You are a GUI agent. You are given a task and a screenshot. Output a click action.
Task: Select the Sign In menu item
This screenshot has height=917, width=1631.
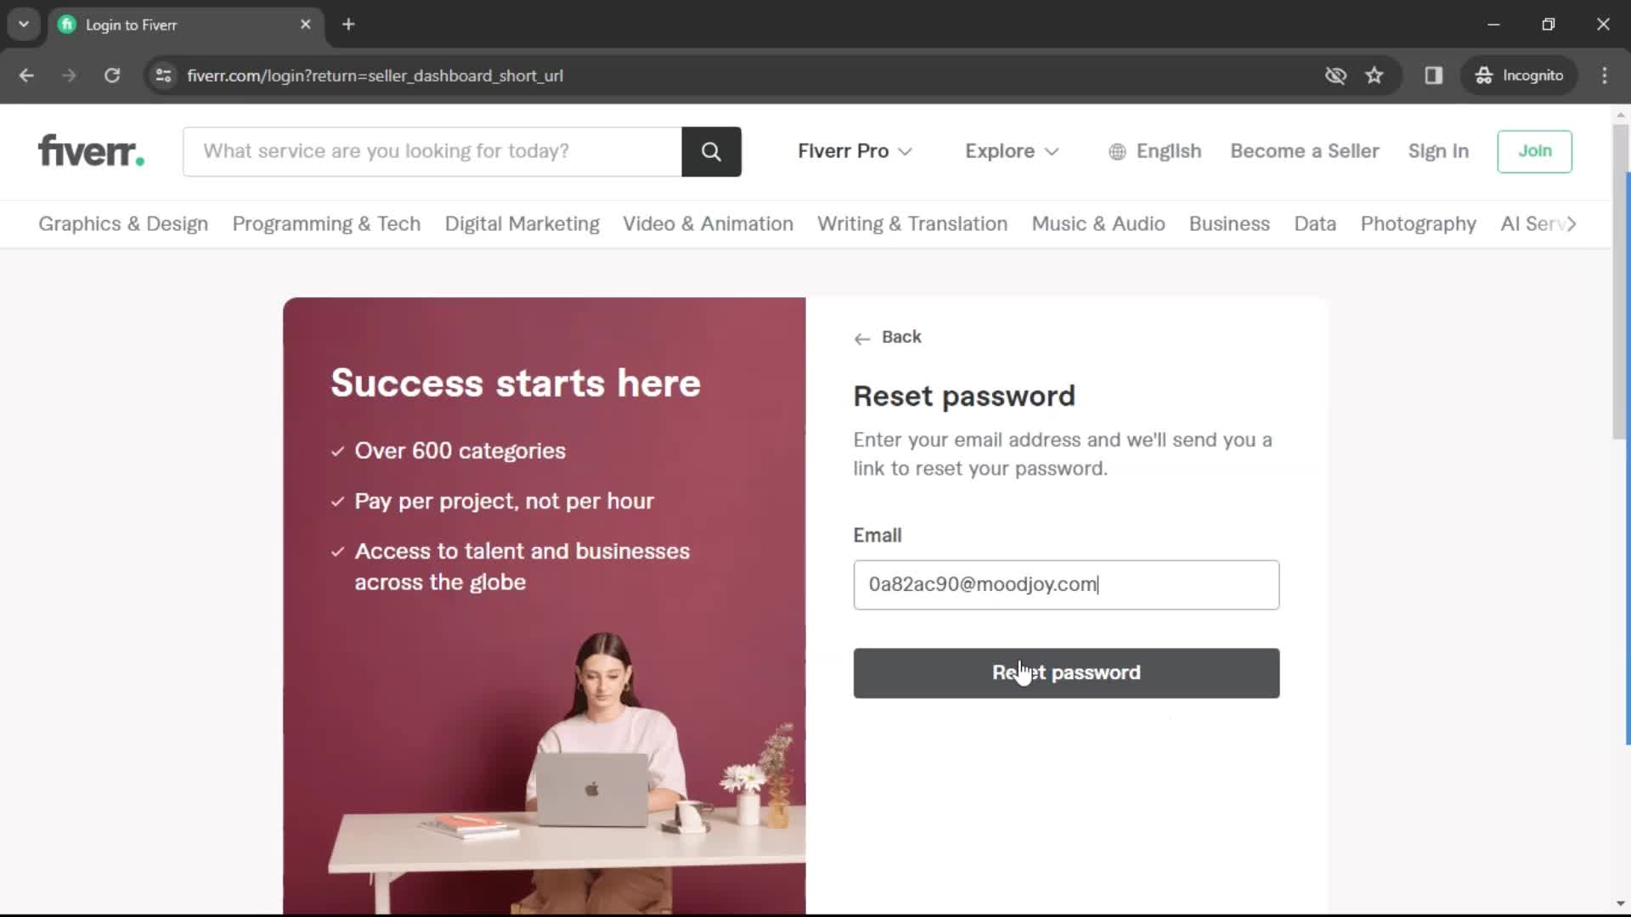pyautogui.click(x=1438, y=150)
